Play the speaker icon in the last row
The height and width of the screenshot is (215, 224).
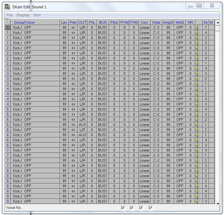198,201
